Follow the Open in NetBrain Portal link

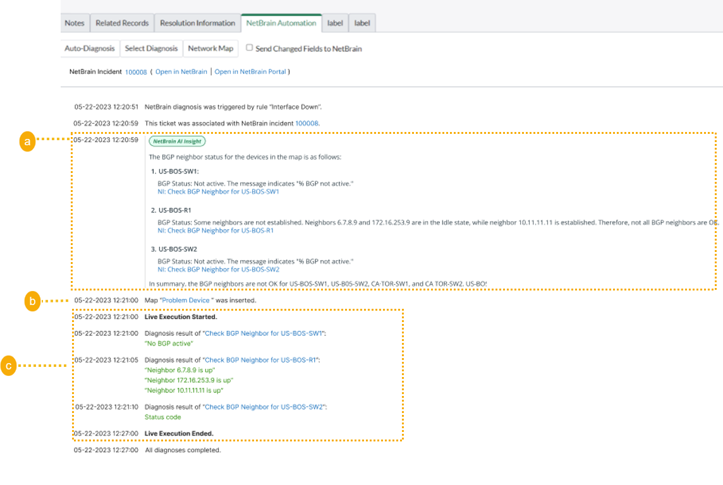click(250, 72)
